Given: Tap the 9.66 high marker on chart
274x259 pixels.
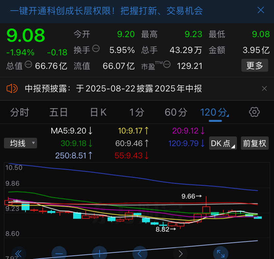Looking at the screenshot, I should [192, 196].
